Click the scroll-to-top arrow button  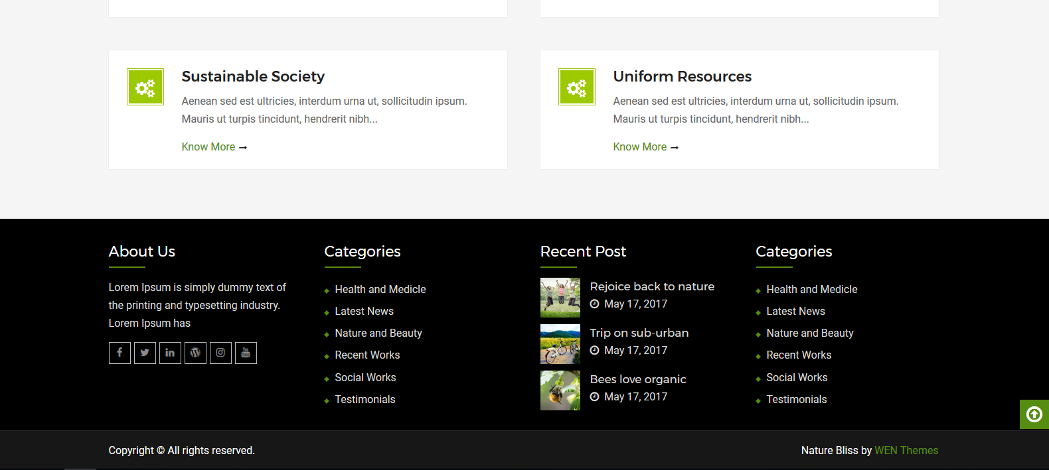(x=1034, y=414)
